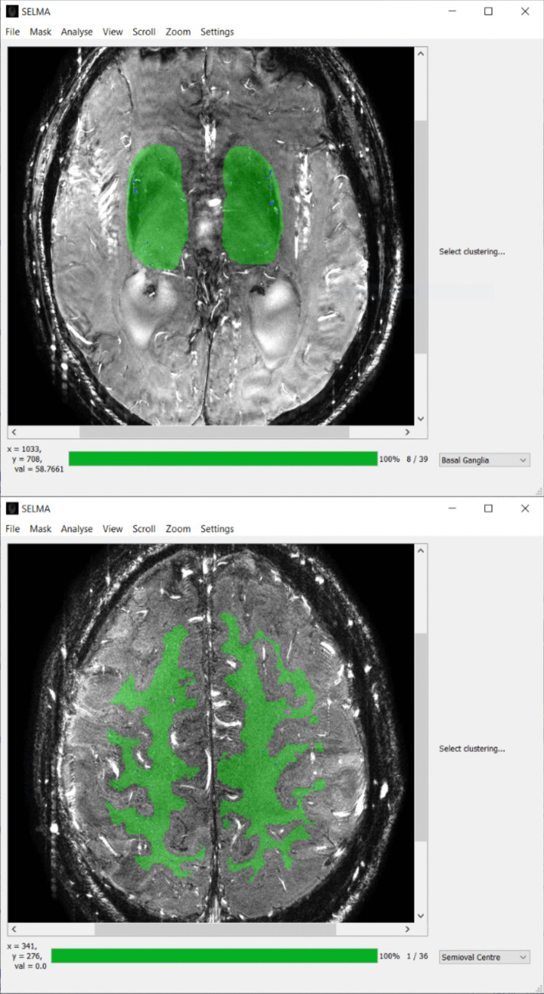Open Settings menu in the Basal Ganglia window
Viewport: 544px width, 994px height.
pos(217,32)
